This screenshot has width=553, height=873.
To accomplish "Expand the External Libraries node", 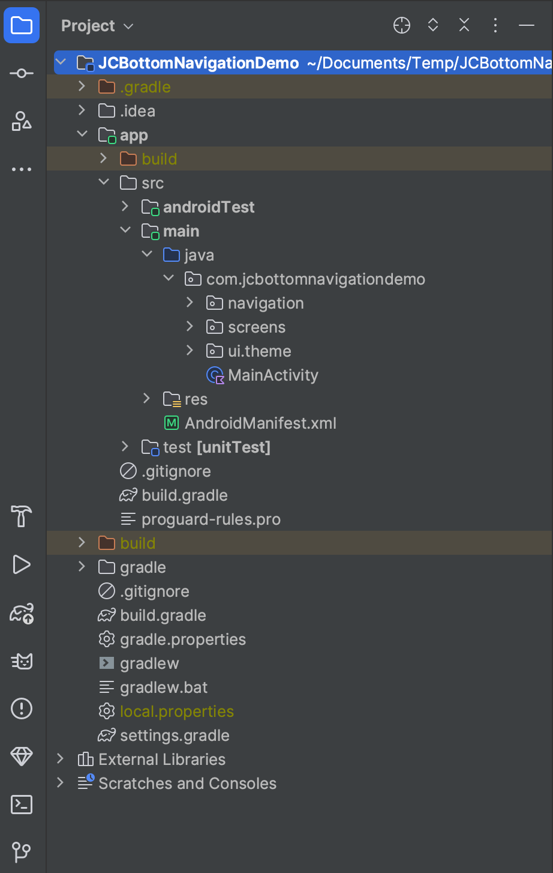I will click(59, 759).
